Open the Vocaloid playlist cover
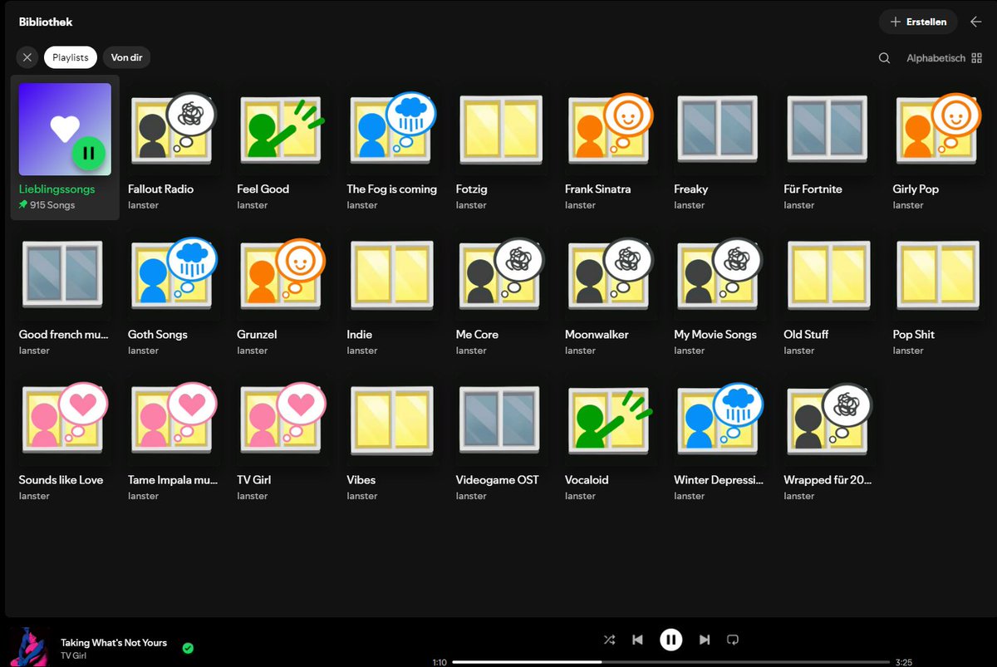Image resolution: width=997 pixels, height=667 pixels. pos(611,419)
